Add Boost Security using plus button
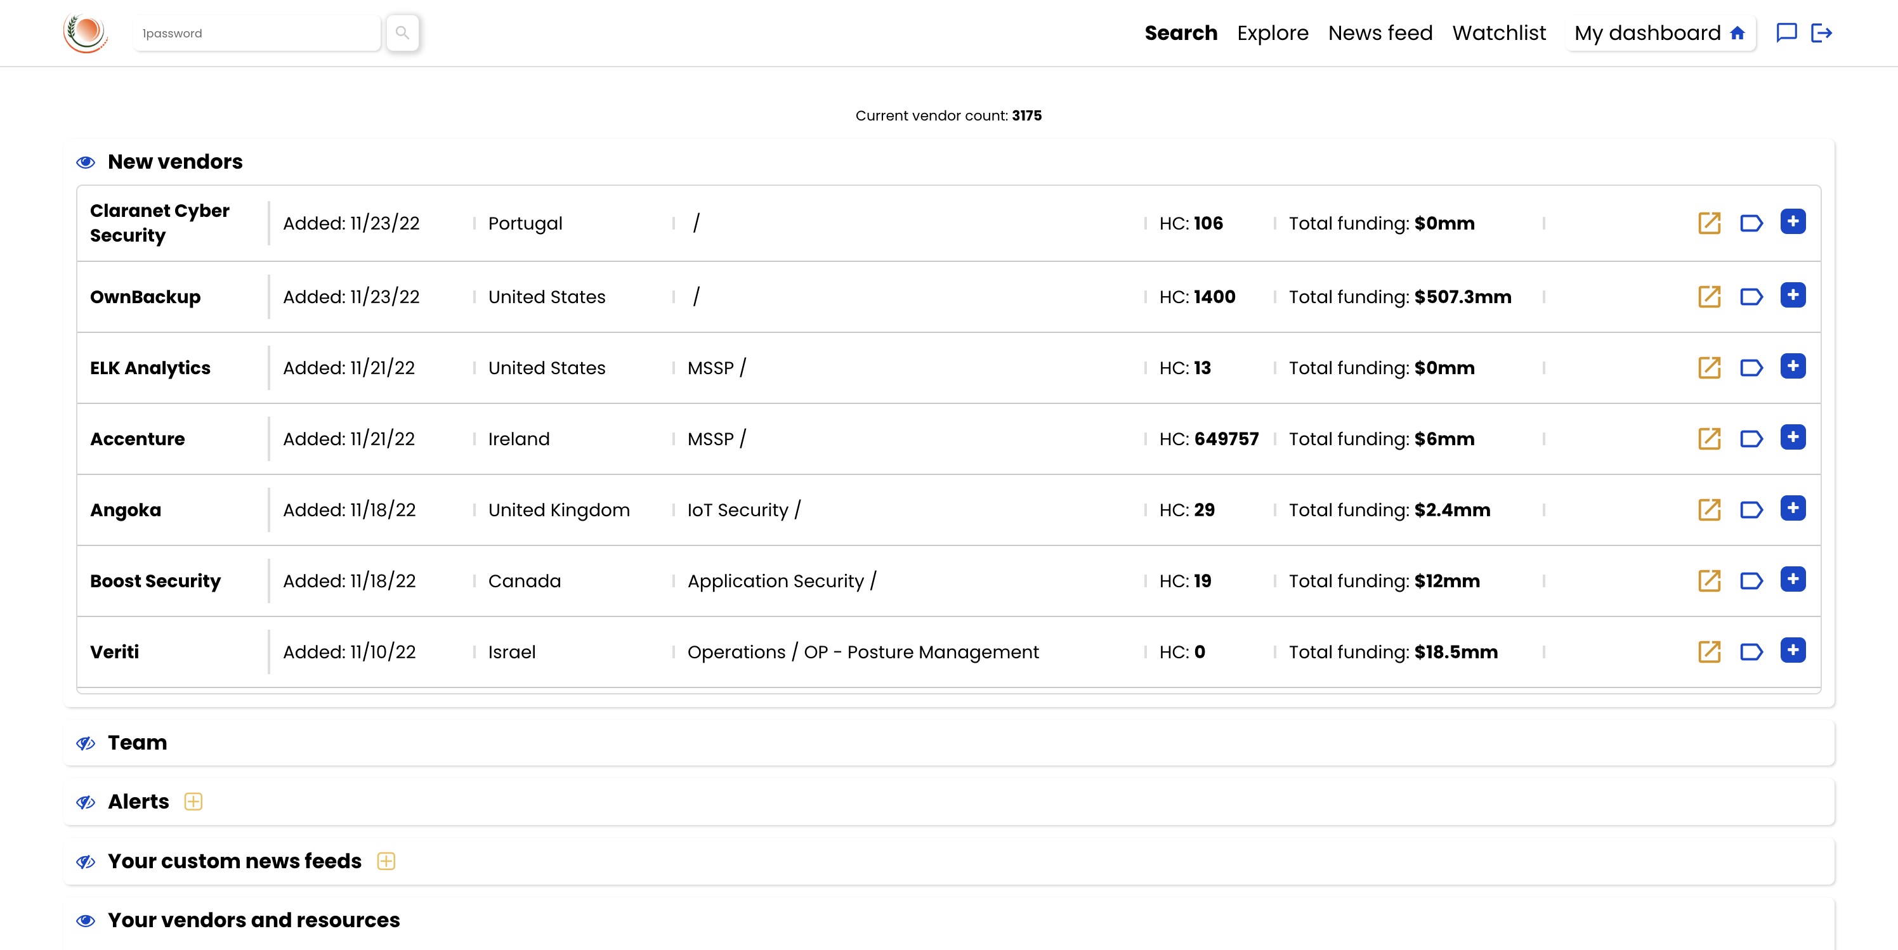Viewport: 1898px width, 950px height. (1793, 580)
